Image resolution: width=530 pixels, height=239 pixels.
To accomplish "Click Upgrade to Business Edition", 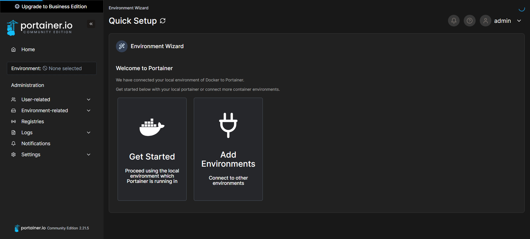I will click(x=52, y=7).
